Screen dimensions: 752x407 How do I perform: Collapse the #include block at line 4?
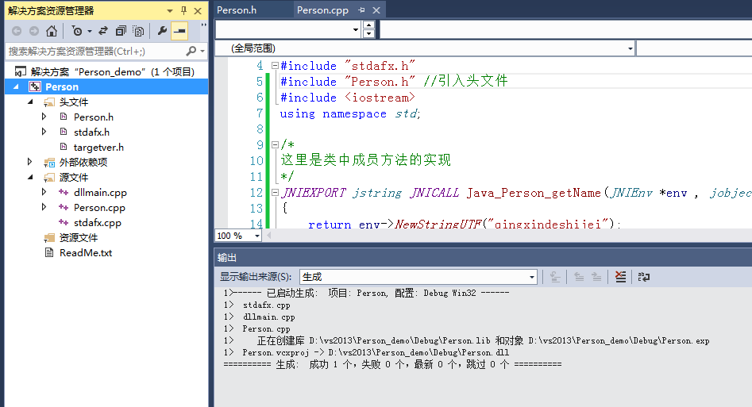[275, 65]
